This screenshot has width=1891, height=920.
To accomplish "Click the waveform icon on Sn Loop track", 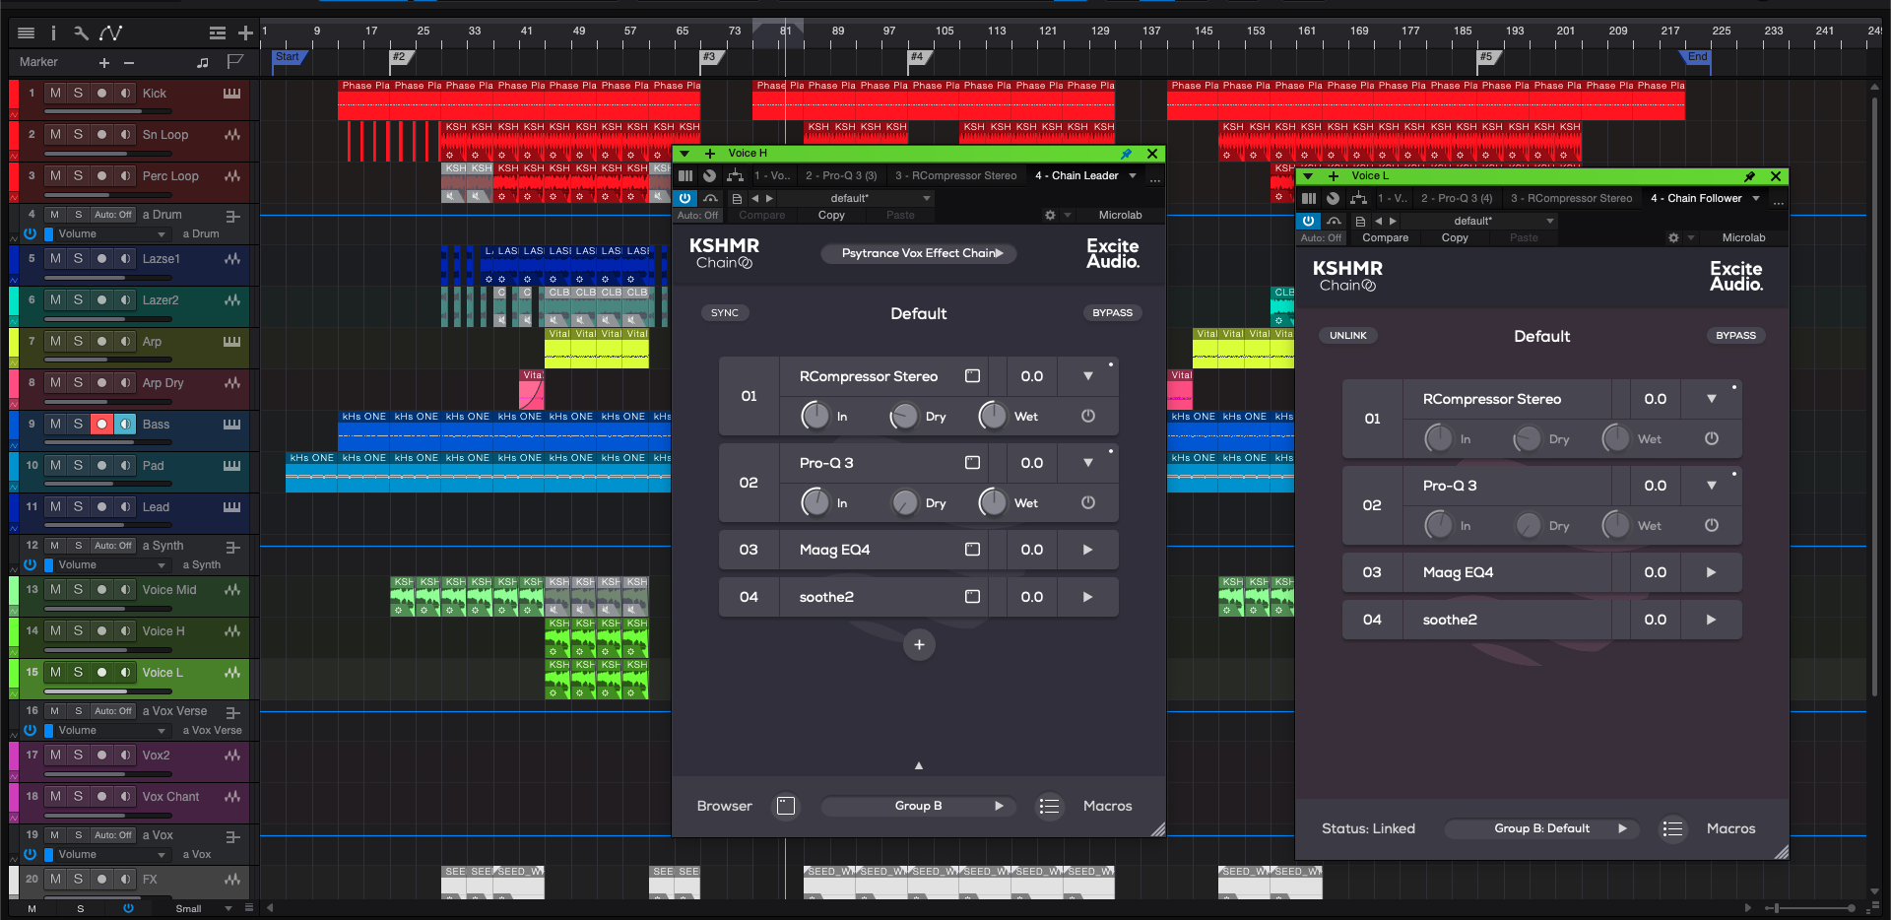I will coord(232,135).
